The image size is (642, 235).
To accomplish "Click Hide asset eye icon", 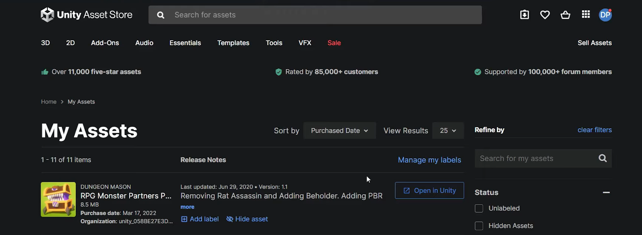I will 230,219.
